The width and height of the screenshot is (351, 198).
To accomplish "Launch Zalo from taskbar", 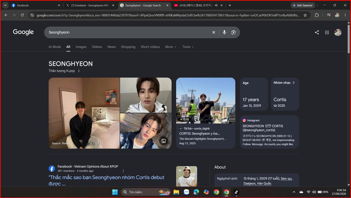I will (186, 192).
